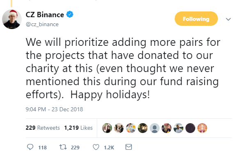Open the CZ Binance display name
This screenshot has height=160, width=233.
pyautogui.click(x=45, y=15)
